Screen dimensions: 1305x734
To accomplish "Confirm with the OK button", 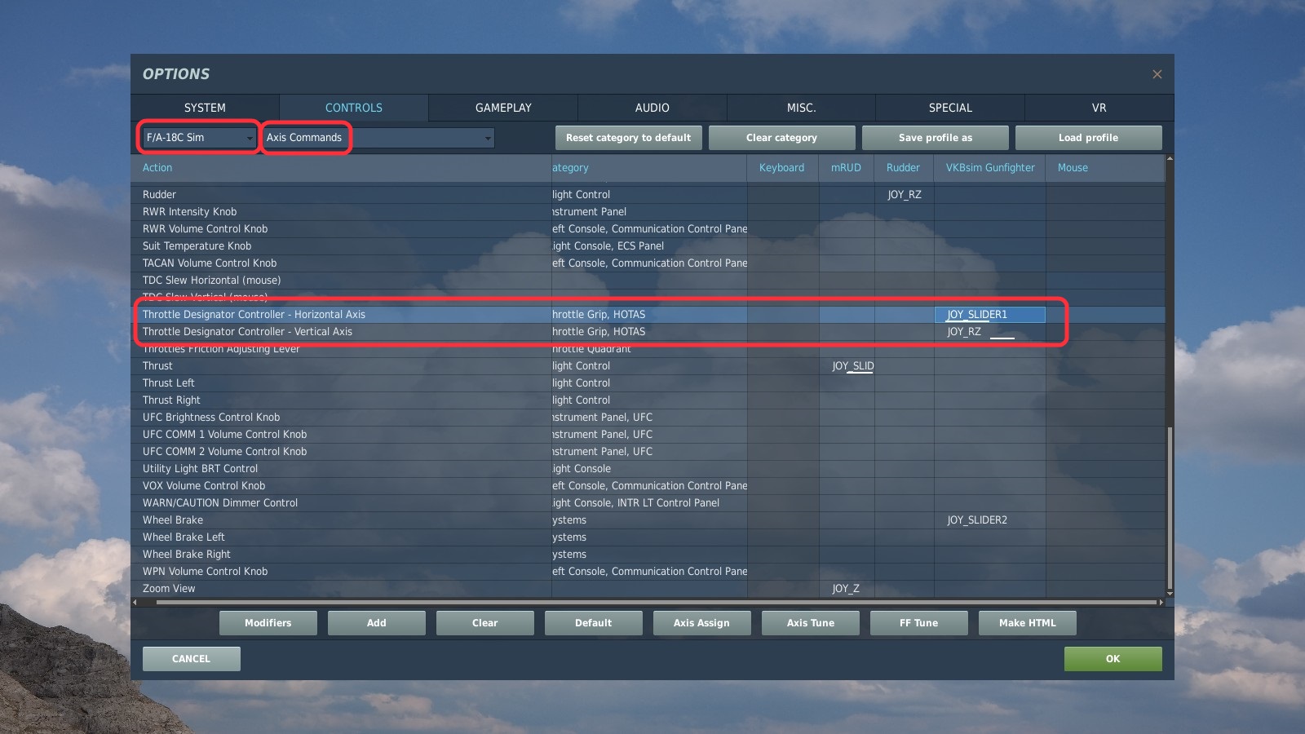I will (x=1113, y=659).
